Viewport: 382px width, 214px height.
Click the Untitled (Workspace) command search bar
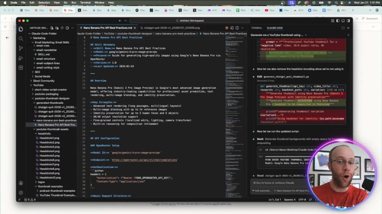point(190,21)
